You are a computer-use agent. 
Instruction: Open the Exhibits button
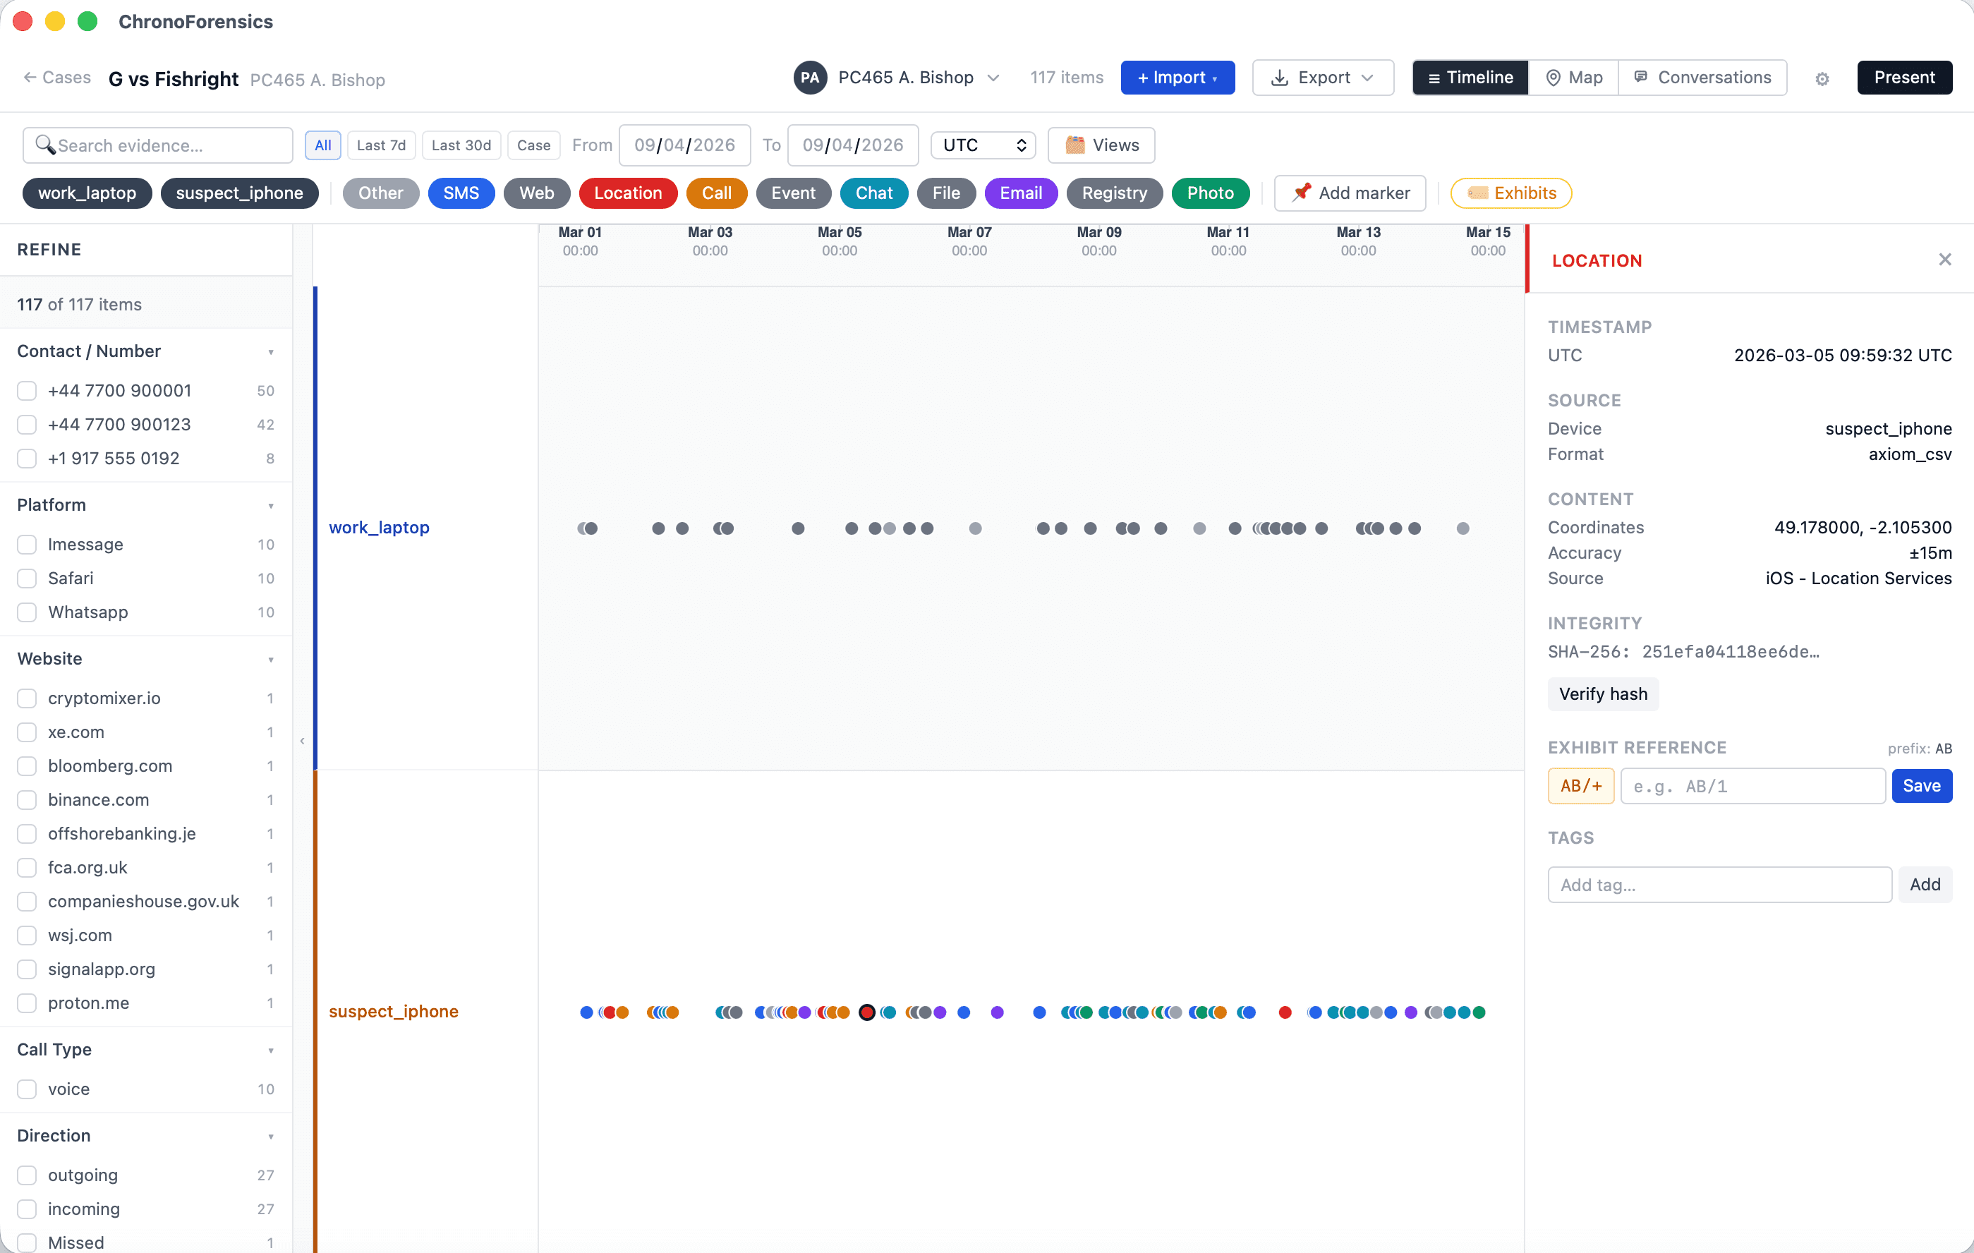pos(1510,193)
